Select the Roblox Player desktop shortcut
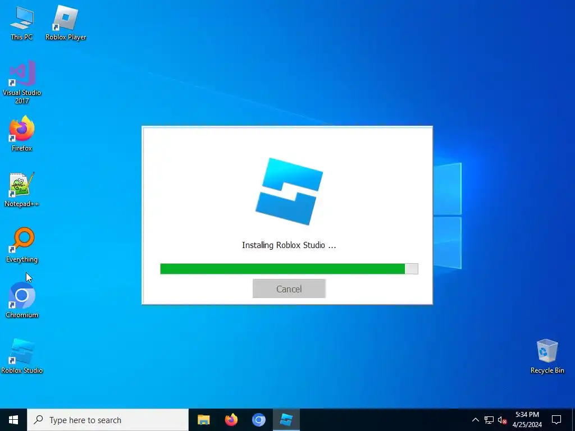The height and width of the screenshot is (431, 575). (66, 22)
